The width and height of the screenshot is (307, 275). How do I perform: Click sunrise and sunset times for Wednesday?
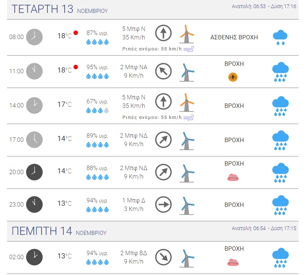[264, 6]
